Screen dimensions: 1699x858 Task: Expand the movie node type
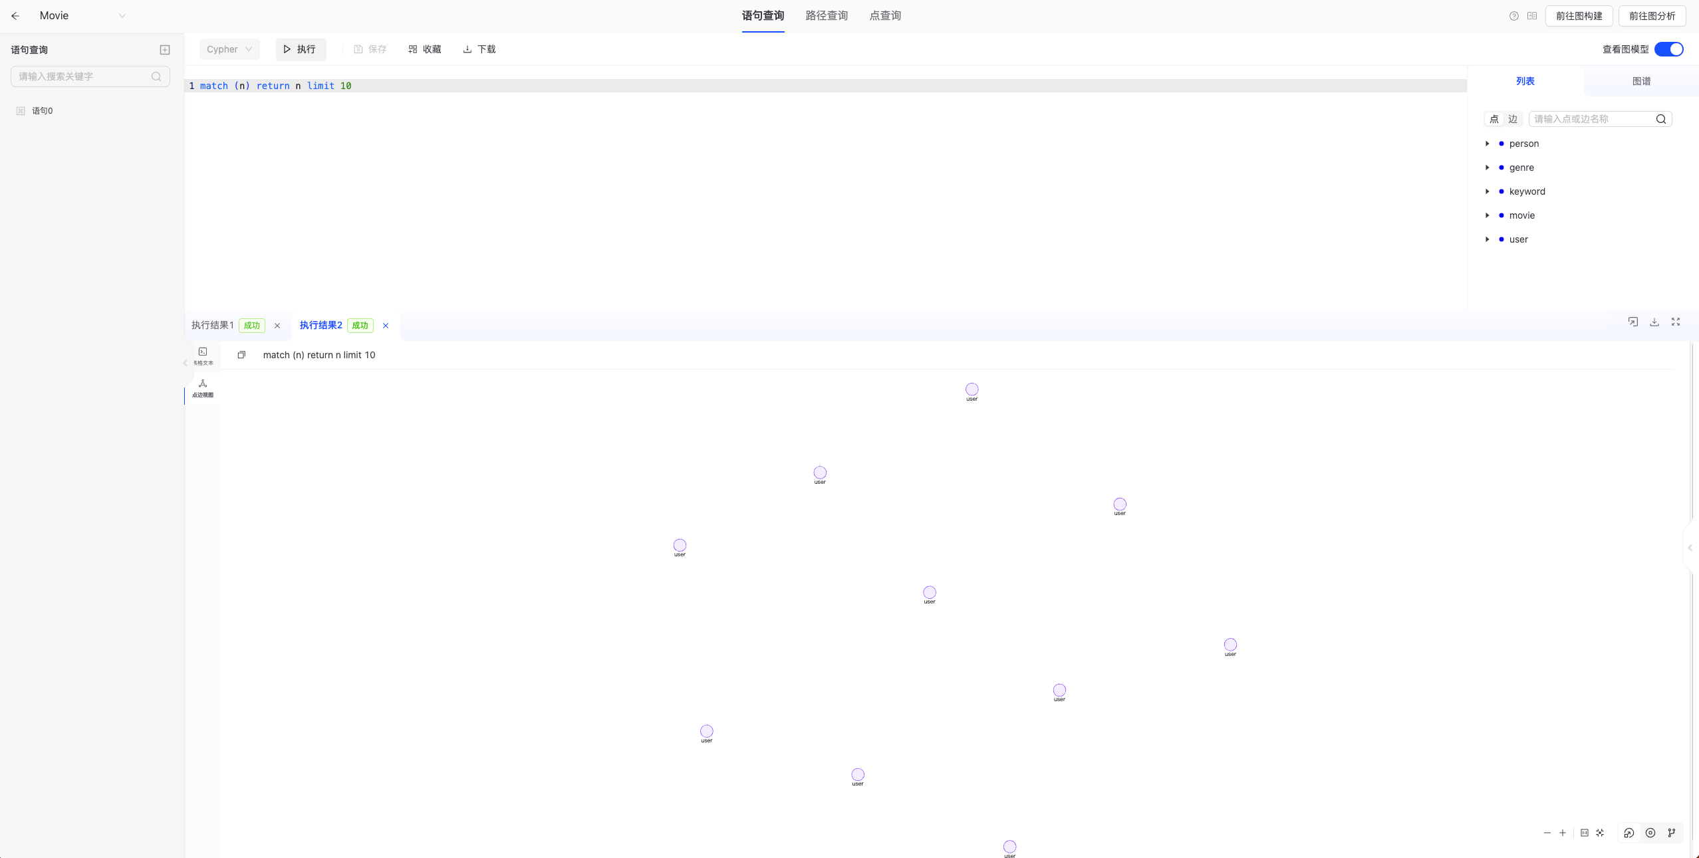pos(1488,215)
